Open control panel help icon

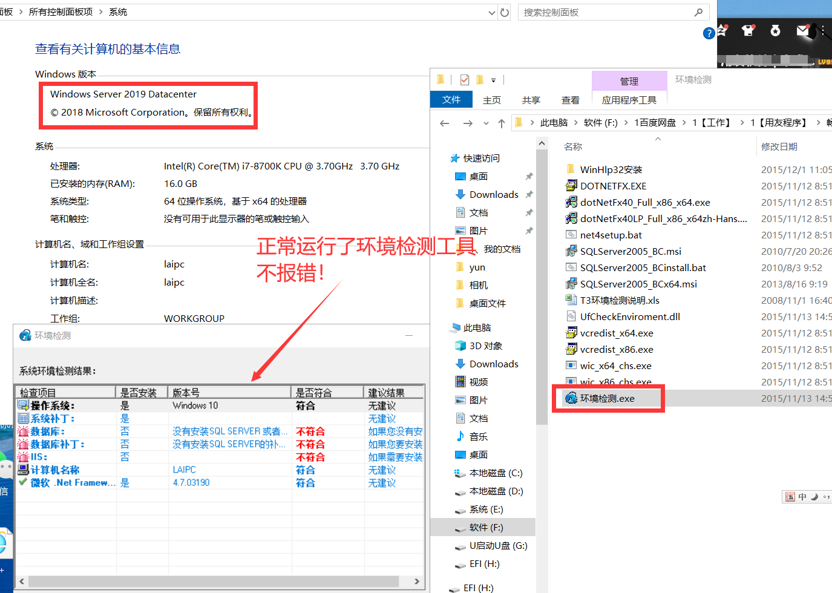709,33
